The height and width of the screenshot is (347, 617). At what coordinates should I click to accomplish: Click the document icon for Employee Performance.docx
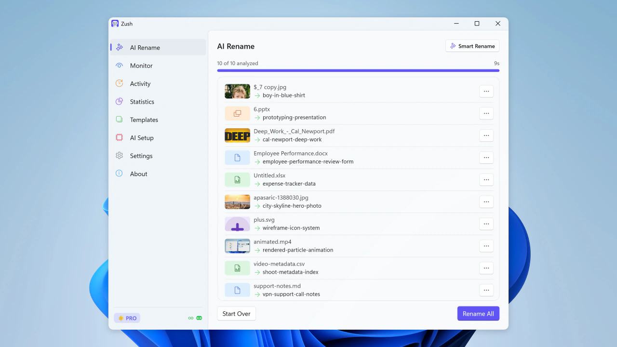point(237,158)
